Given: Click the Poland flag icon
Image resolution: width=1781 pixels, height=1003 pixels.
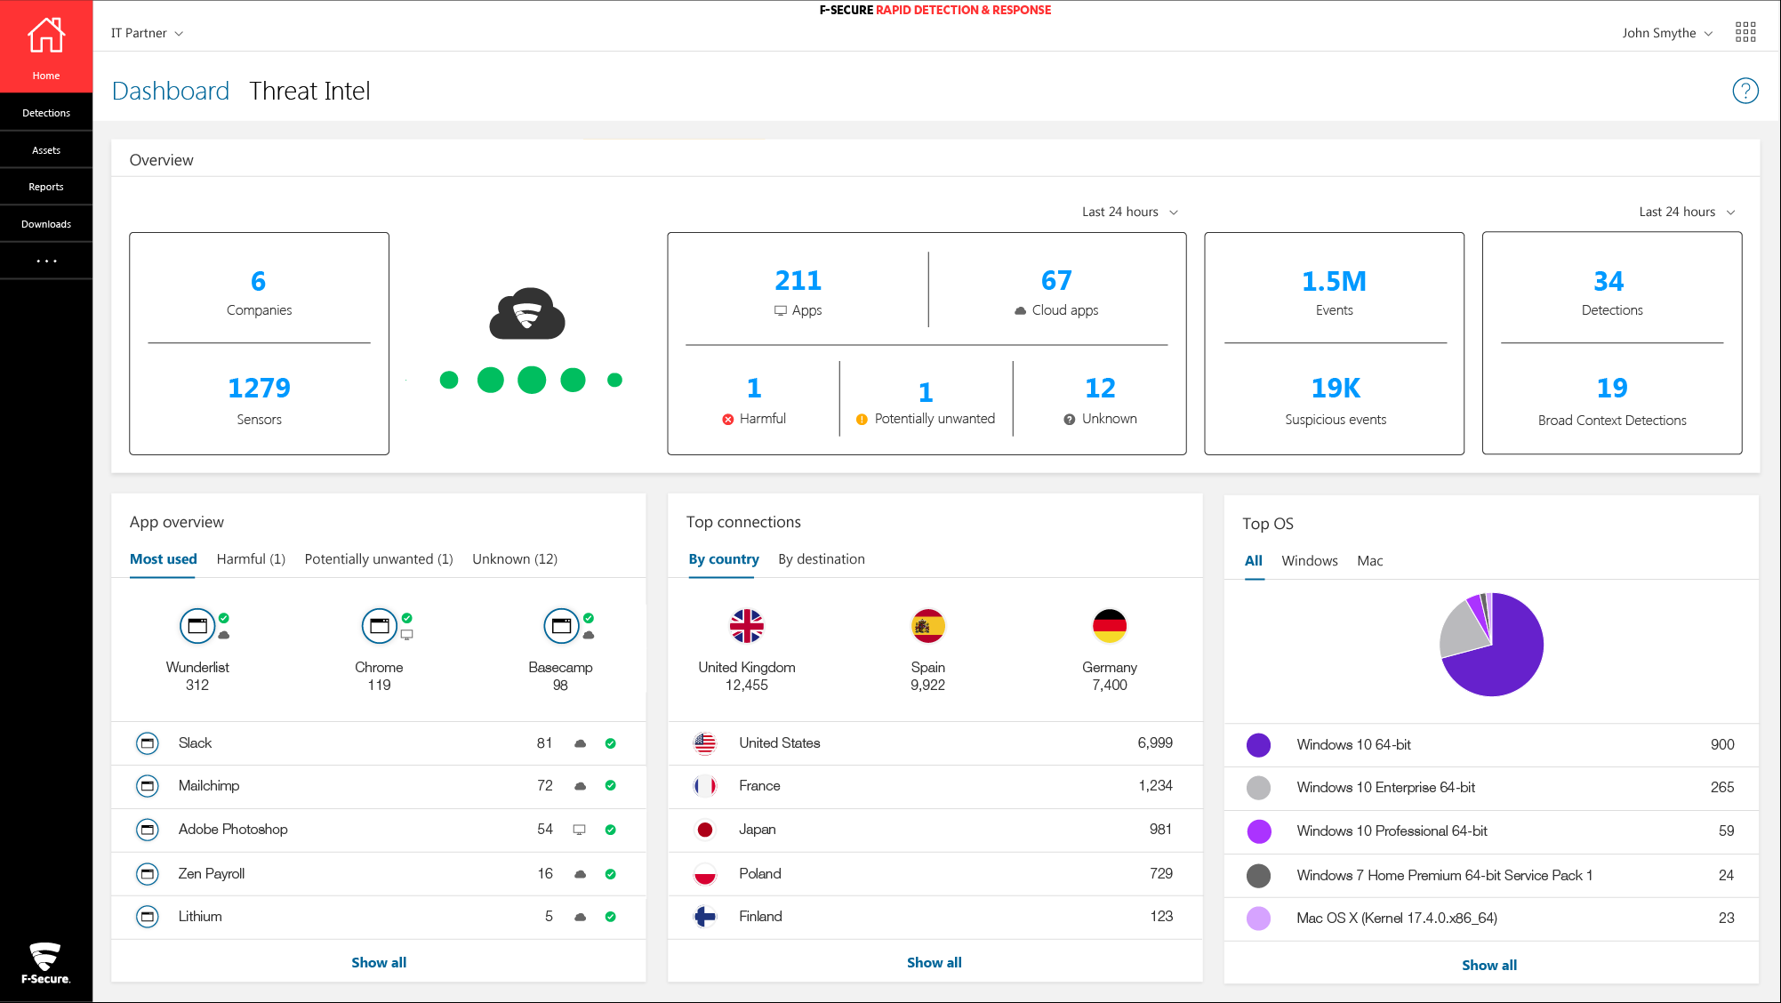Looking at the screenshot, I should [x=705, y=874].
